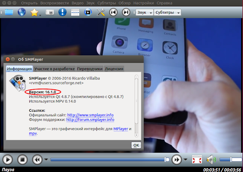This screenshot has height=172, width=243.
Task: Open favorites with the star icon
Action: click(x=34, y=13)
